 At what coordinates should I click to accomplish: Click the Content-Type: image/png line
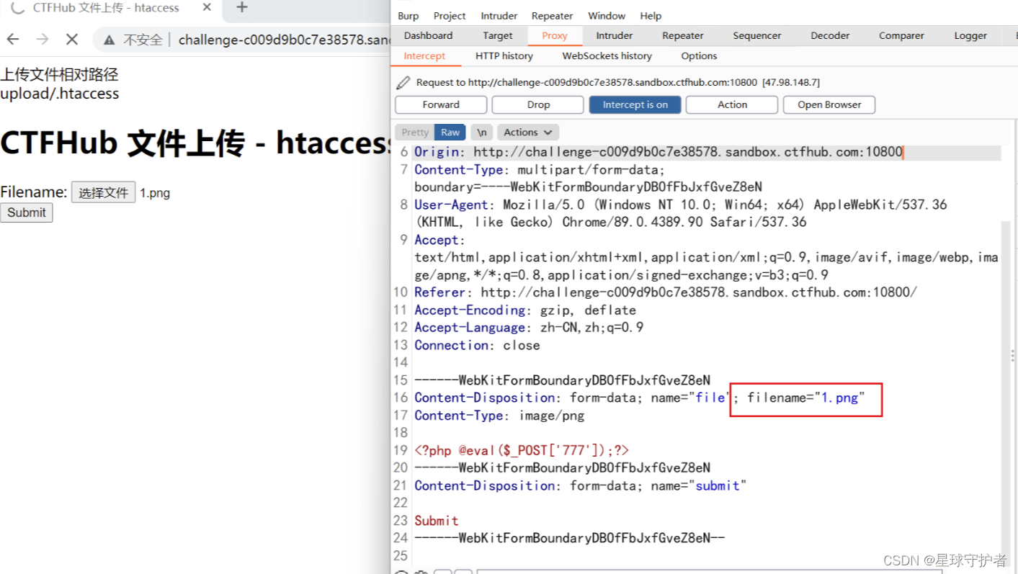pyautogui.click(x=499, y=416)
